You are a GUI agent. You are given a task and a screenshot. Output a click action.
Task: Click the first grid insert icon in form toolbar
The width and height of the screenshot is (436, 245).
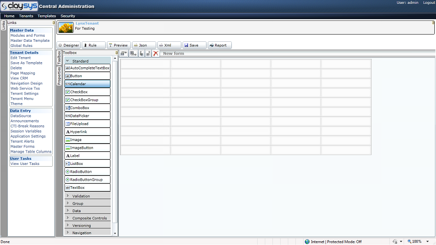pyautogui.click(x=124, y=53)
